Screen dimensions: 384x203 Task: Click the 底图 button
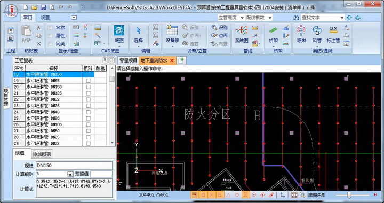coord(119,35)
